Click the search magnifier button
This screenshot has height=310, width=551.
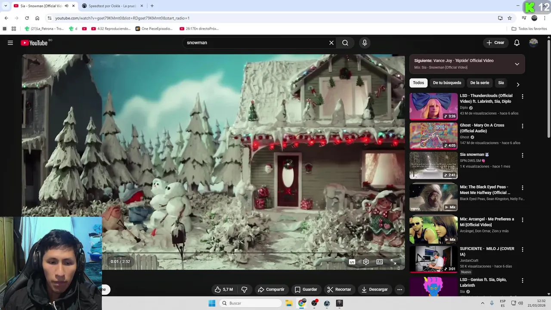pos(345,43)
